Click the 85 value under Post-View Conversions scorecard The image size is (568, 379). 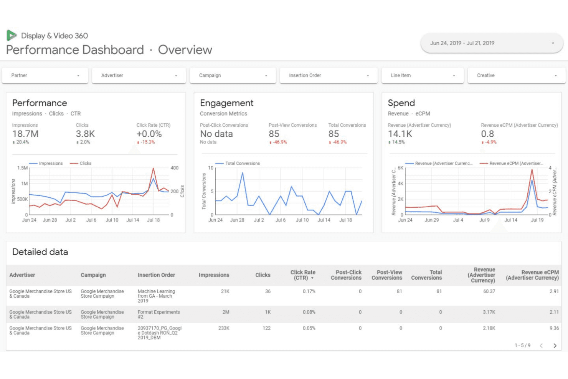[x=274, y=134]
